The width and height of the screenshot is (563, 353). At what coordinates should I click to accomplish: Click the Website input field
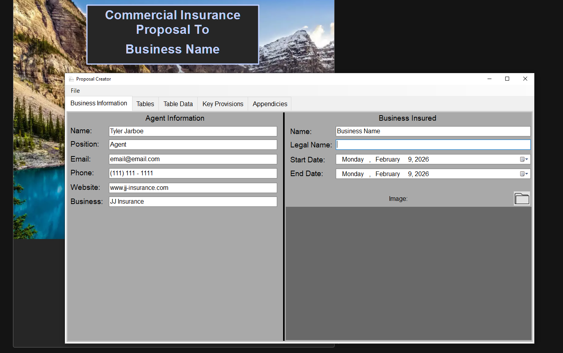(193, 188)
